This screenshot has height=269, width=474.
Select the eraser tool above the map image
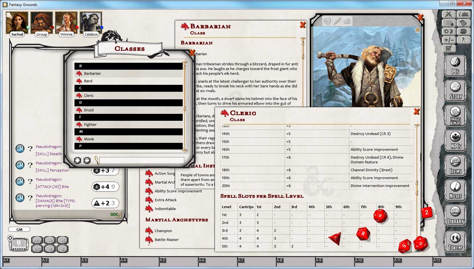[347, 21]
